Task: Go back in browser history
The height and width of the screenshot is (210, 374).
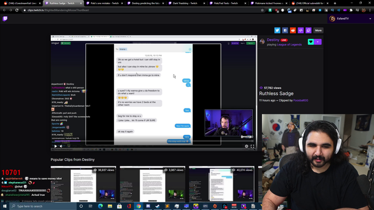Action: tap(4, 10)
